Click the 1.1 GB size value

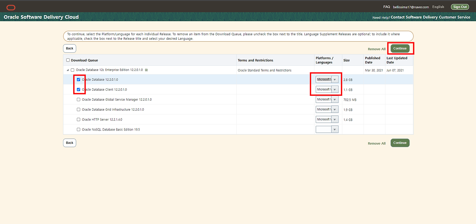[348, 90]
